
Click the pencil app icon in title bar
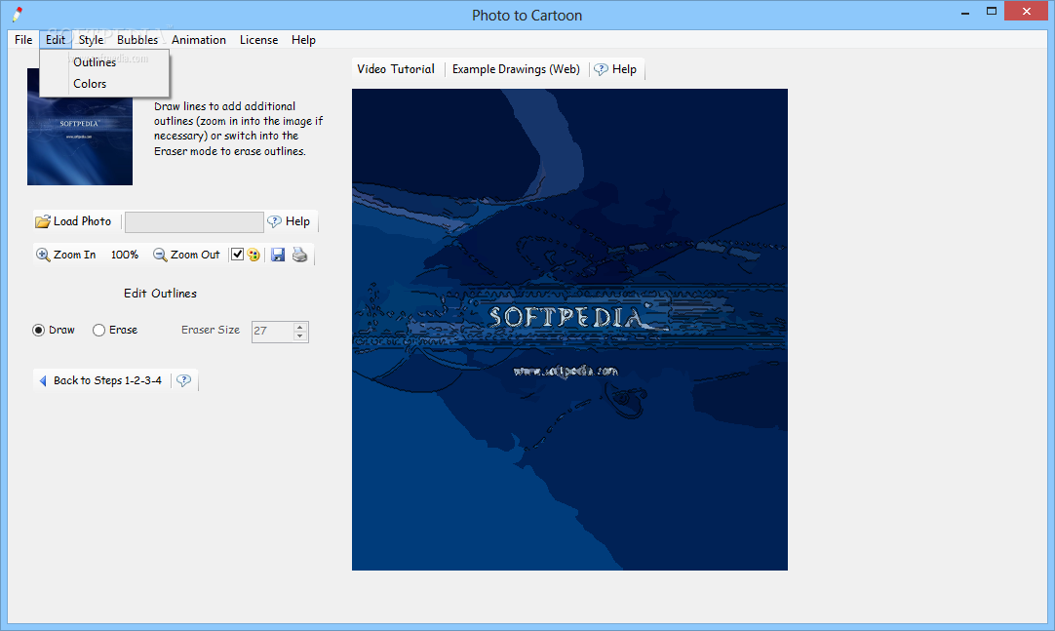click(18, 14)
